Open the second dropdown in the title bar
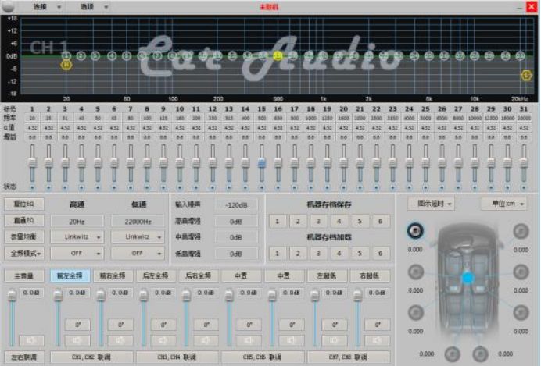Viewport: 541px width, 366px height. (x=94, y=6)
